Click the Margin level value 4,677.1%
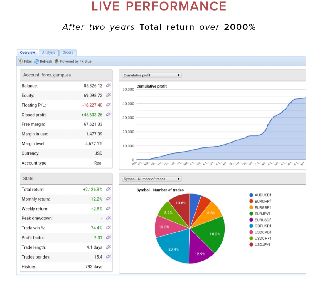The image size is (310, 285). click(x=94, y=144)
